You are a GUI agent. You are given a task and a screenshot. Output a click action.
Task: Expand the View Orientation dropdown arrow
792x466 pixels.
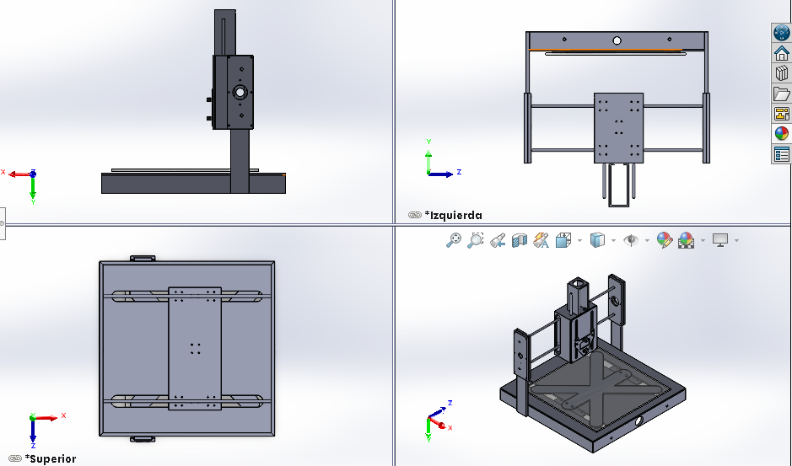click(580, 241)
